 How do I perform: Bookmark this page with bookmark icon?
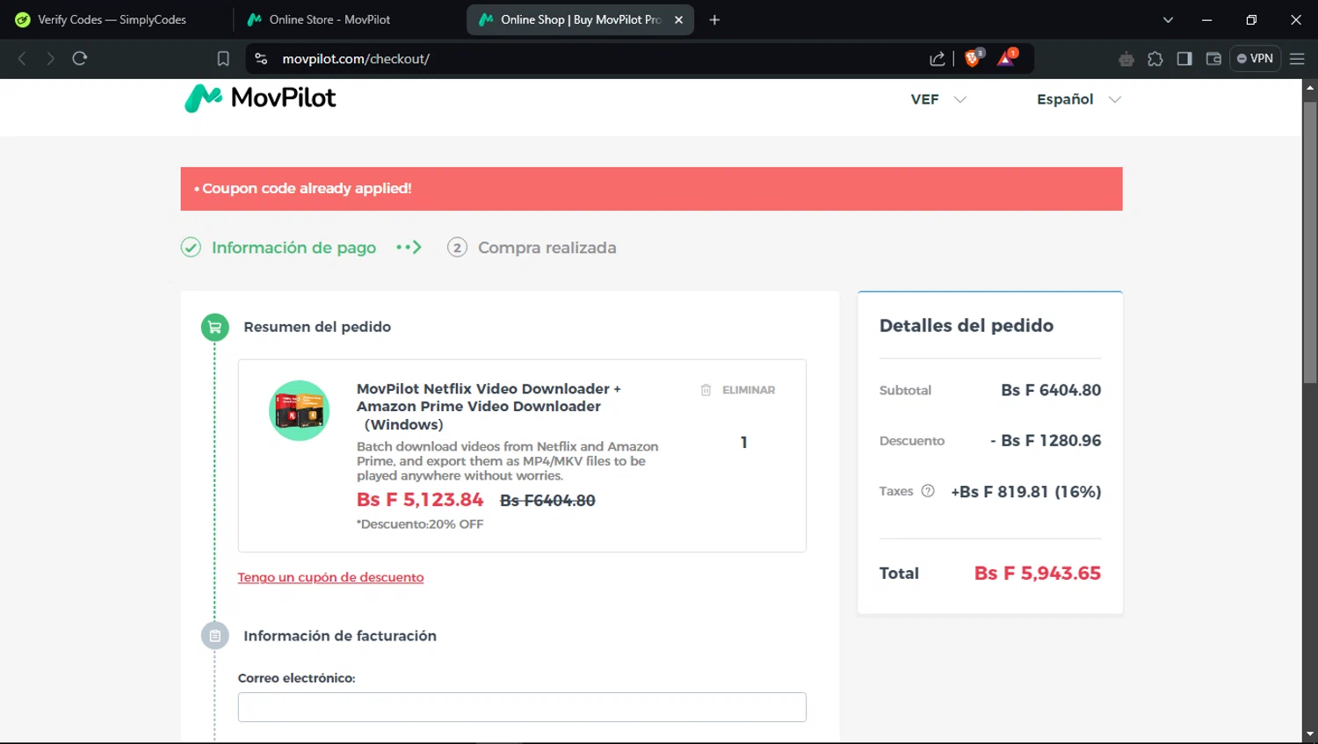point(223,59)
